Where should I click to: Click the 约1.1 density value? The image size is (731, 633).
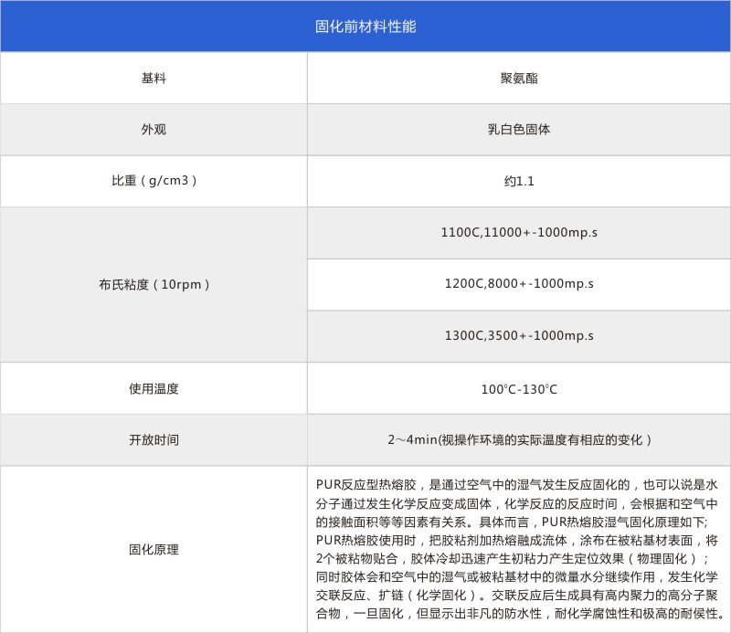click(x=519, y=181)
